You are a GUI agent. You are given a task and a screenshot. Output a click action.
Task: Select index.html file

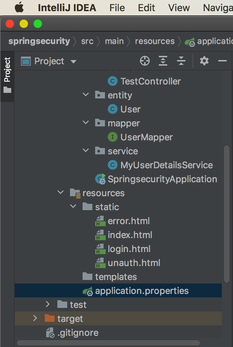pyautogui.click(x=130, y=235)
